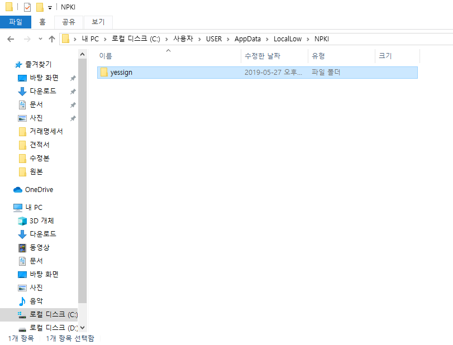Click the pin icon beside 바탕 화면

(73, 78)
